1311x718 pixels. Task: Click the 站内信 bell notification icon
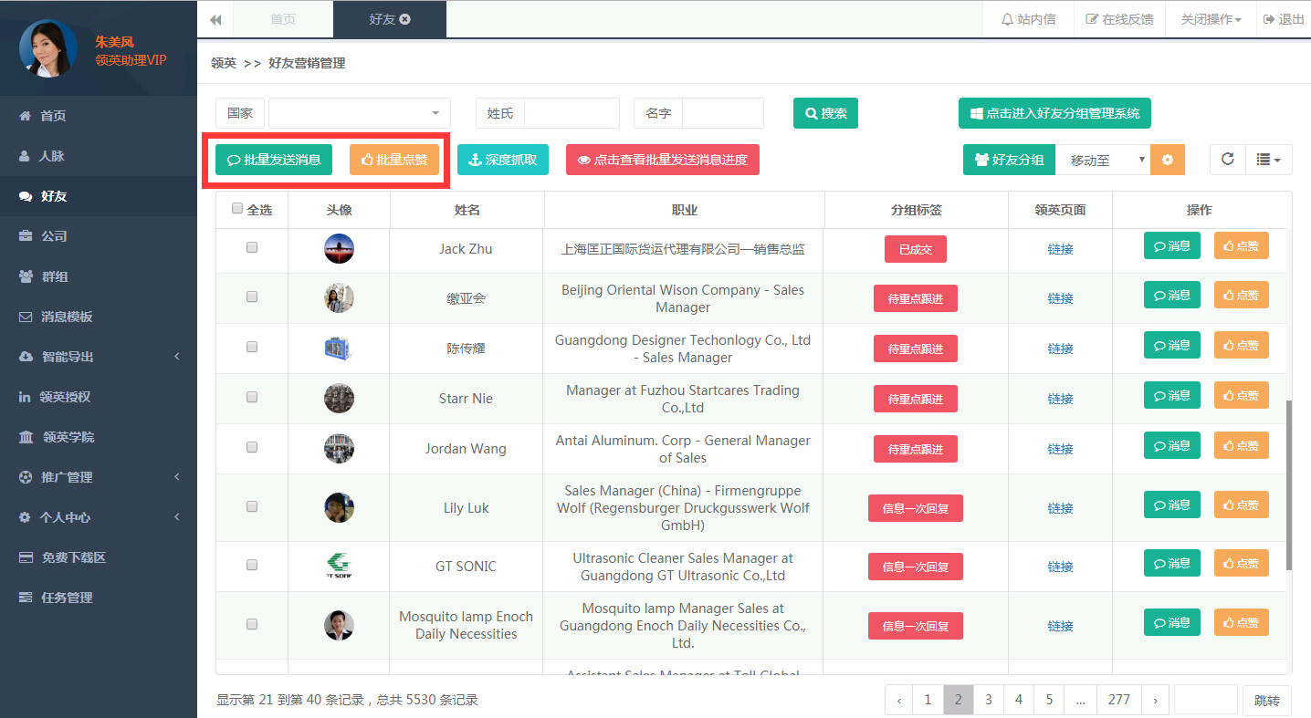coord(1008,19)
